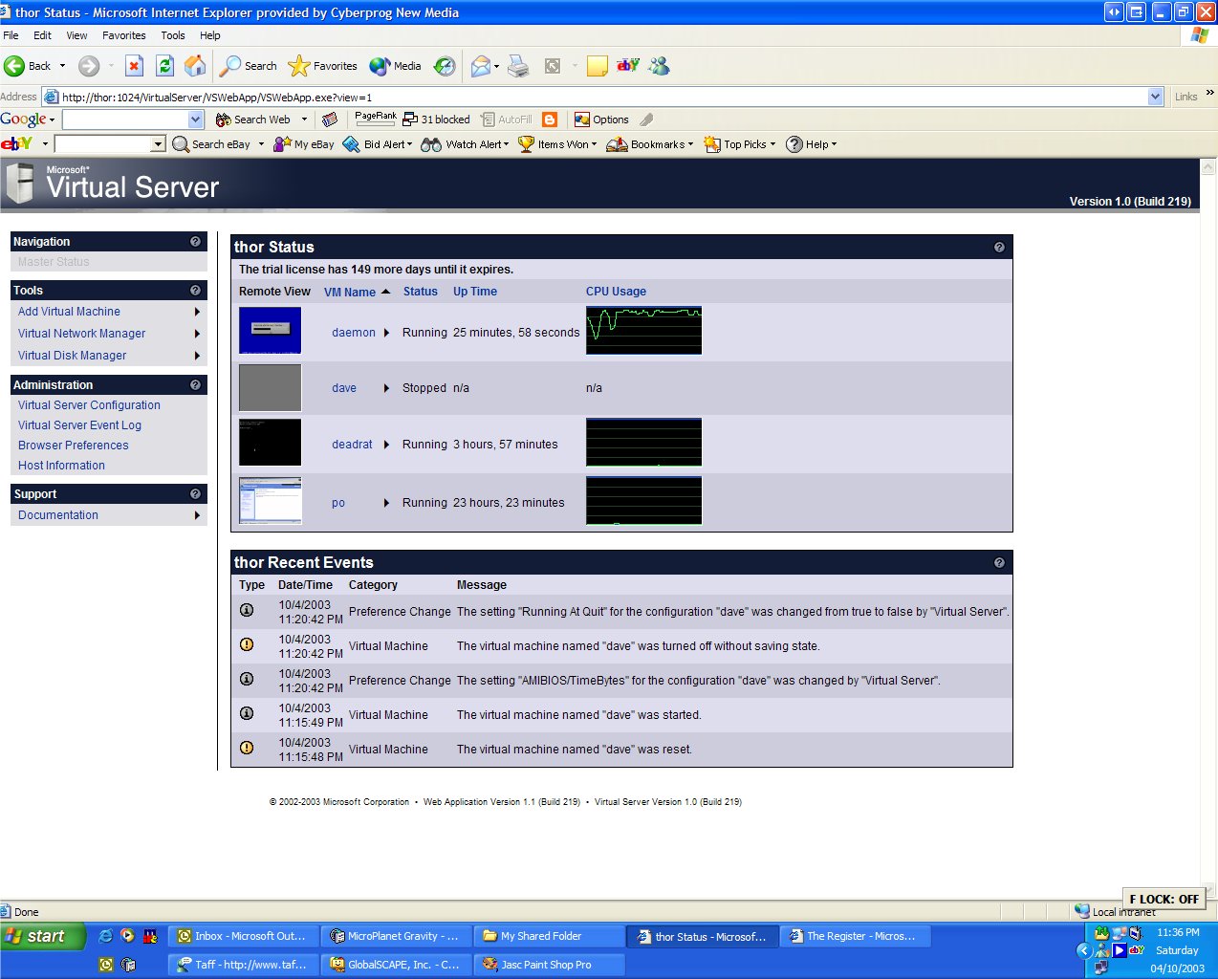Viewport: 1218px width, 979px height.
Task: Open the View menu
Action: tap(76, 35)
